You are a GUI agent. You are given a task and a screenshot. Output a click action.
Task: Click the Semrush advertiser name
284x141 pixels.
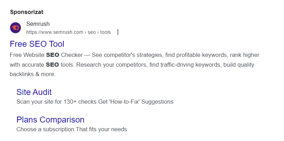point(38,24)
